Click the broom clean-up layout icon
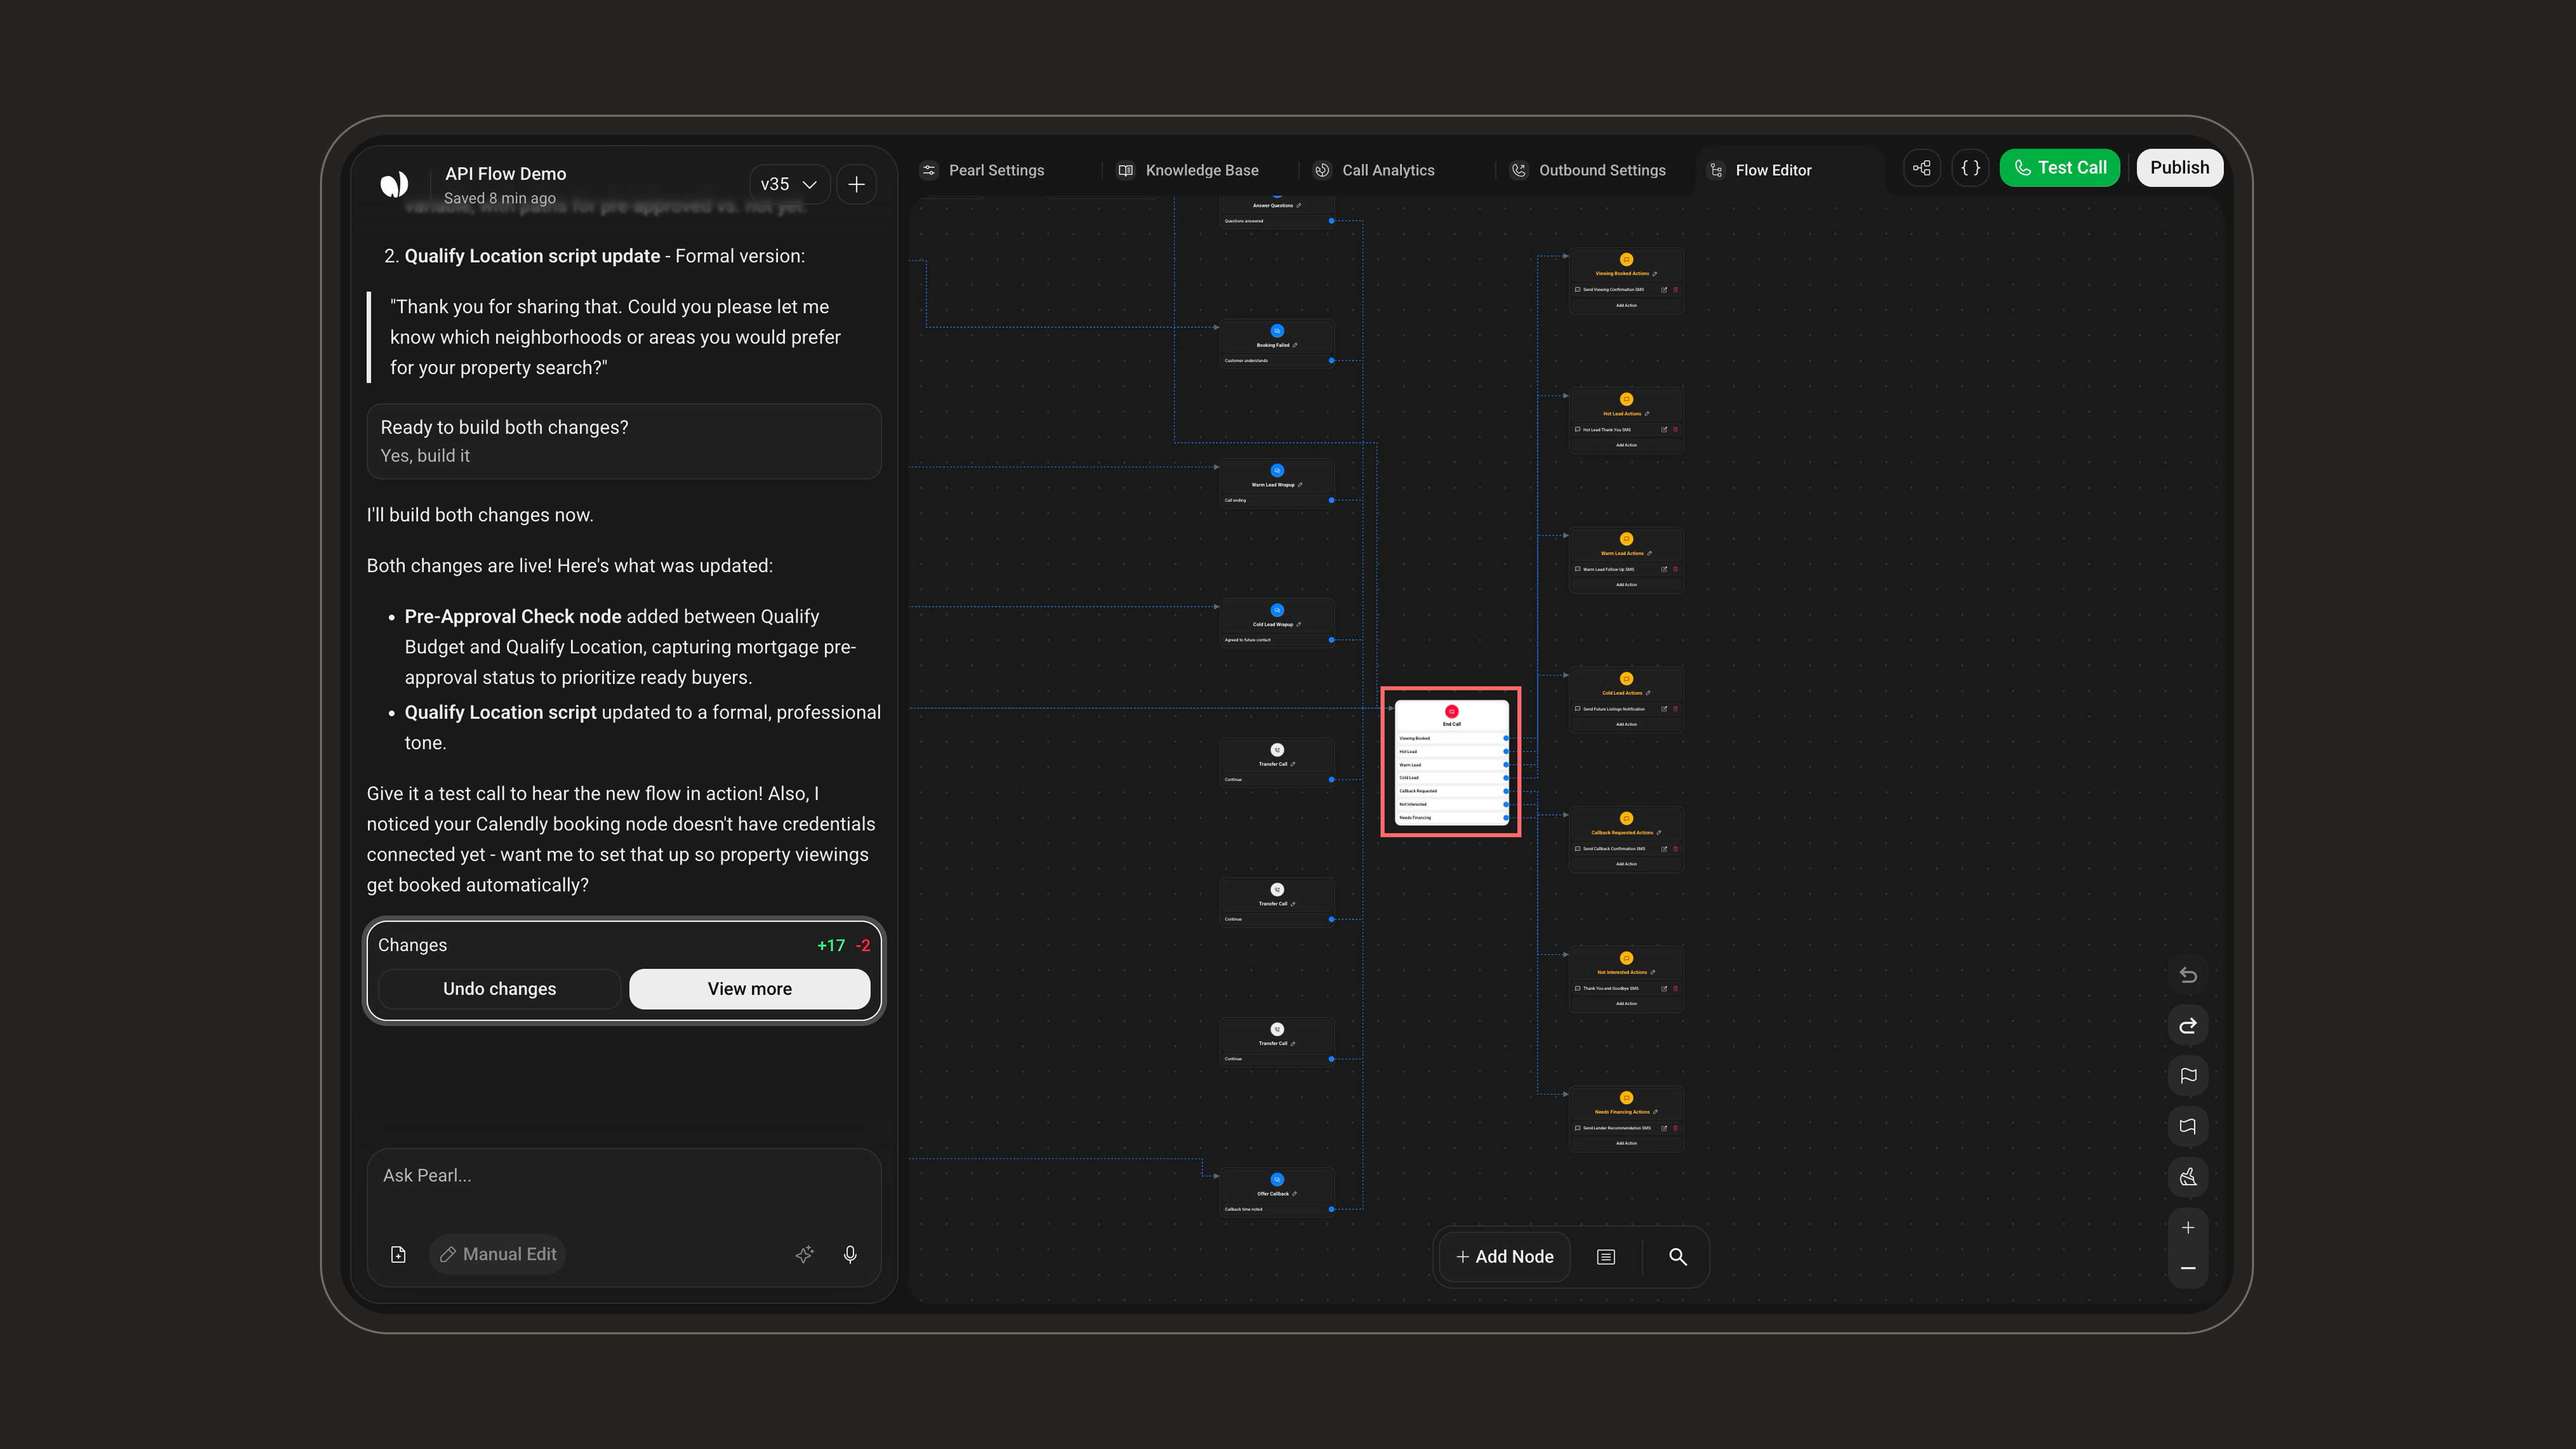2576x1449 pixels. tap(2188, 1177)
